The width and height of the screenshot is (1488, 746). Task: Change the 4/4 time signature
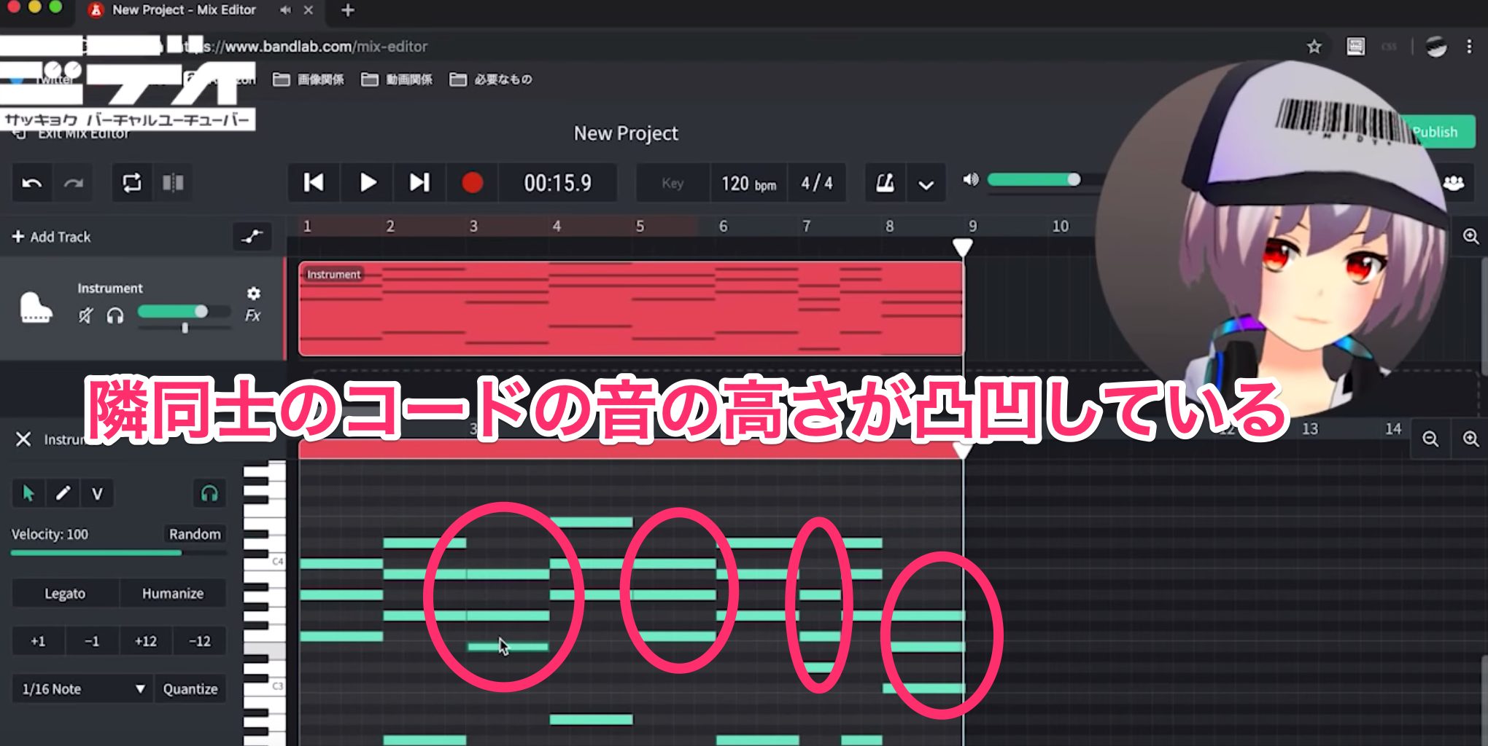(817, 183)
